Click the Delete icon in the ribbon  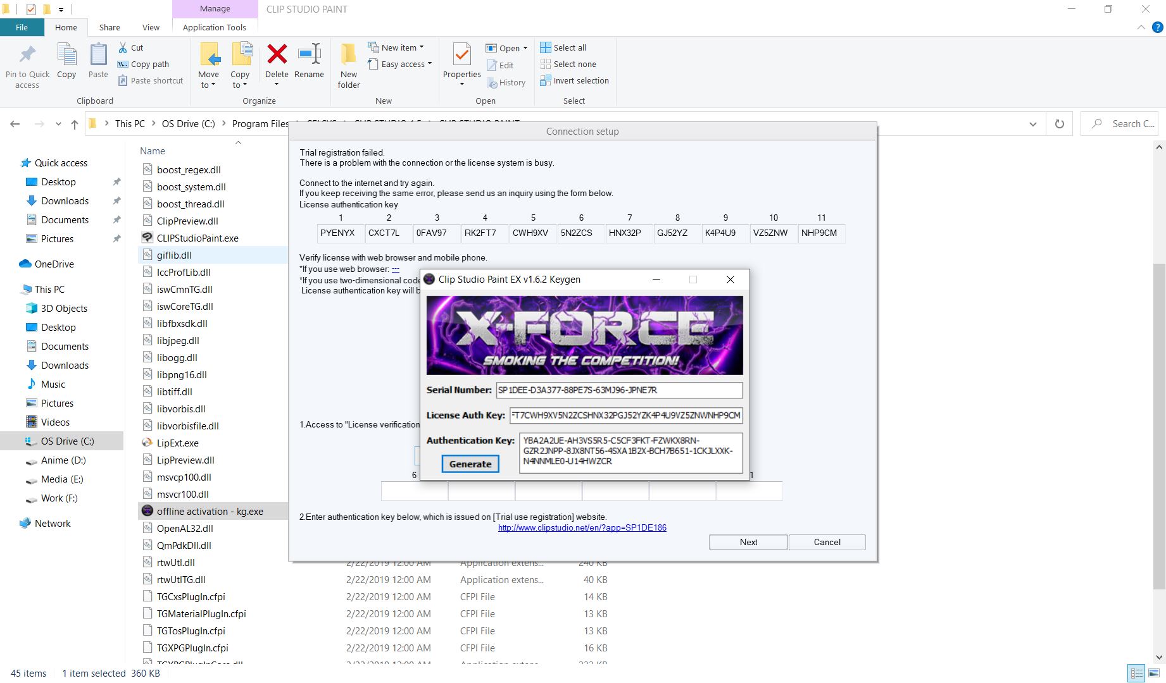[x=277, y=56]
